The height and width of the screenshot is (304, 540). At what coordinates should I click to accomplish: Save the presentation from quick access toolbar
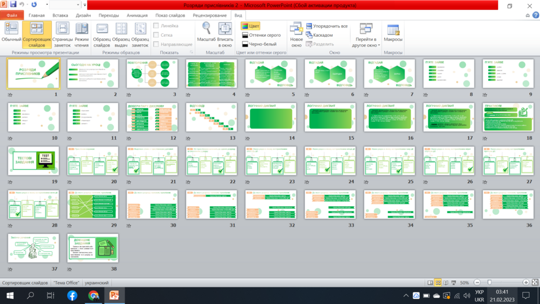13,5
